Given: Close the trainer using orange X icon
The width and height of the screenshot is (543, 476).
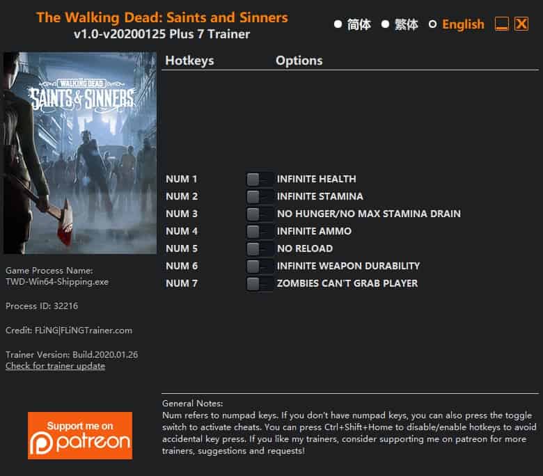Looking at the screenshot, I should pos(521,24).
